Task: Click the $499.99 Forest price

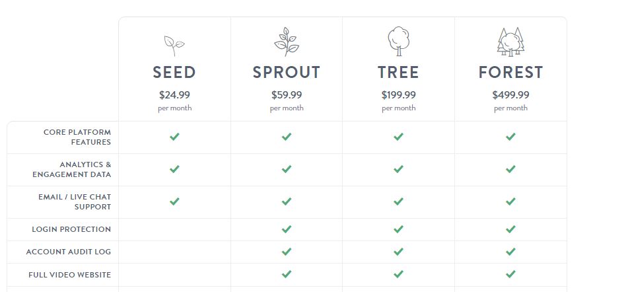Action: click(x=510, y=95)
